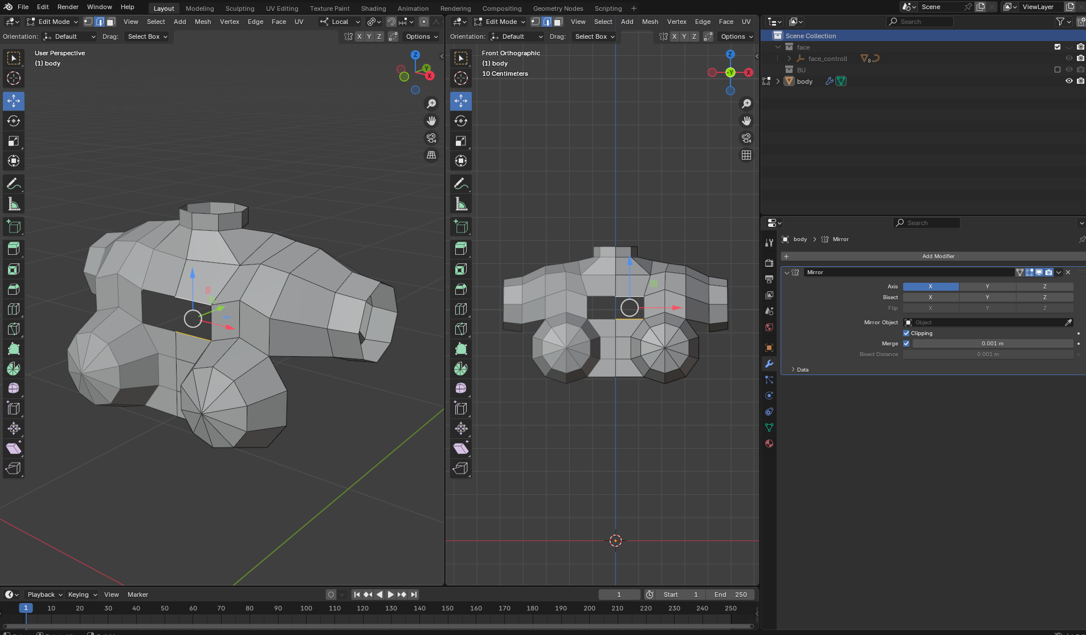1086x635 pixels.
Task: Open the Modifiers properties tab
Action: 769,364
